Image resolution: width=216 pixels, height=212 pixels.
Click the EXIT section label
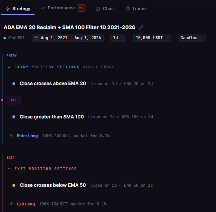click(10, 158)
